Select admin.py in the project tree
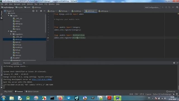179x101 pixels. (18, 40)
